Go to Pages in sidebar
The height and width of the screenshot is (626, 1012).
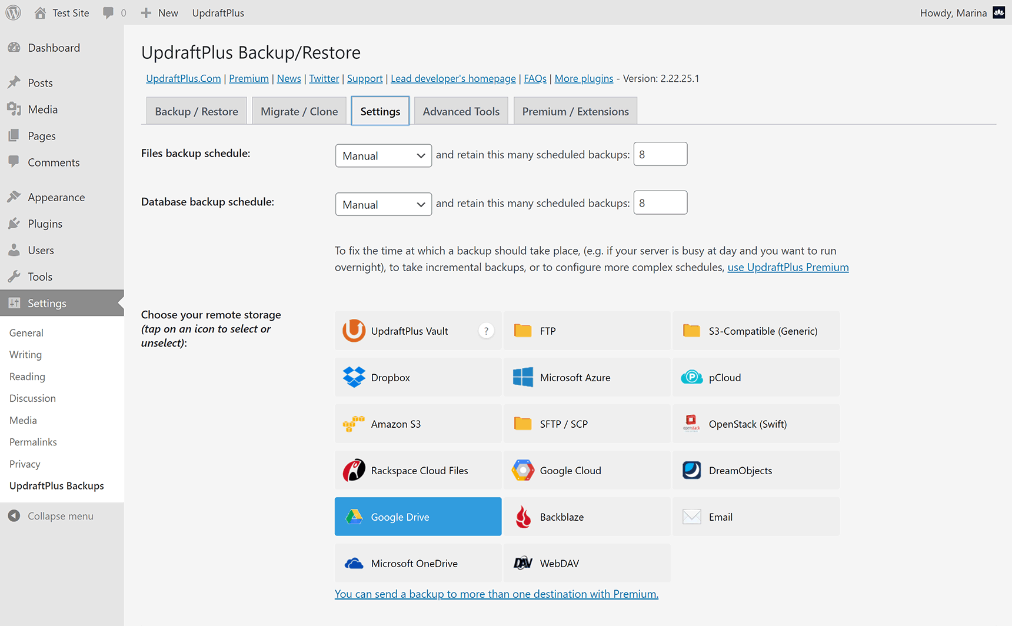coord(62,135)
